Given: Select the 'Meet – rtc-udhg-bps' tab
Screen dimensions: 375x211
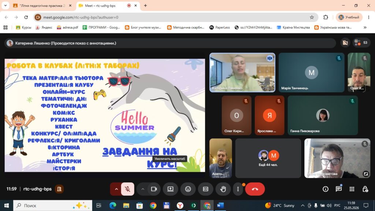Looking at the screenshot, I should tap(108, 5).
